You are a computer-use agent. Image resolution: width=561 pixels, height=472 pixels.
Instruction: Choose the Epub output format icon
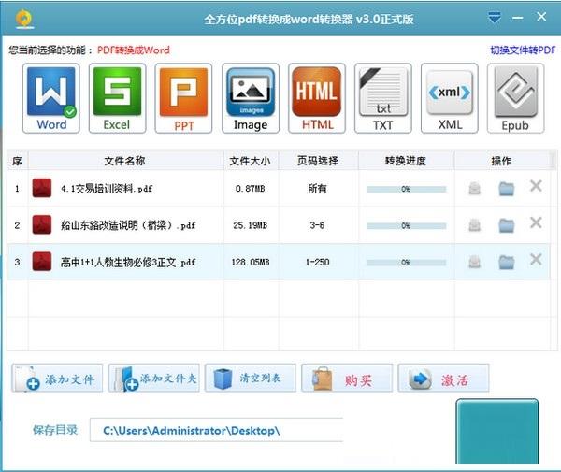[x=515, y=98]
